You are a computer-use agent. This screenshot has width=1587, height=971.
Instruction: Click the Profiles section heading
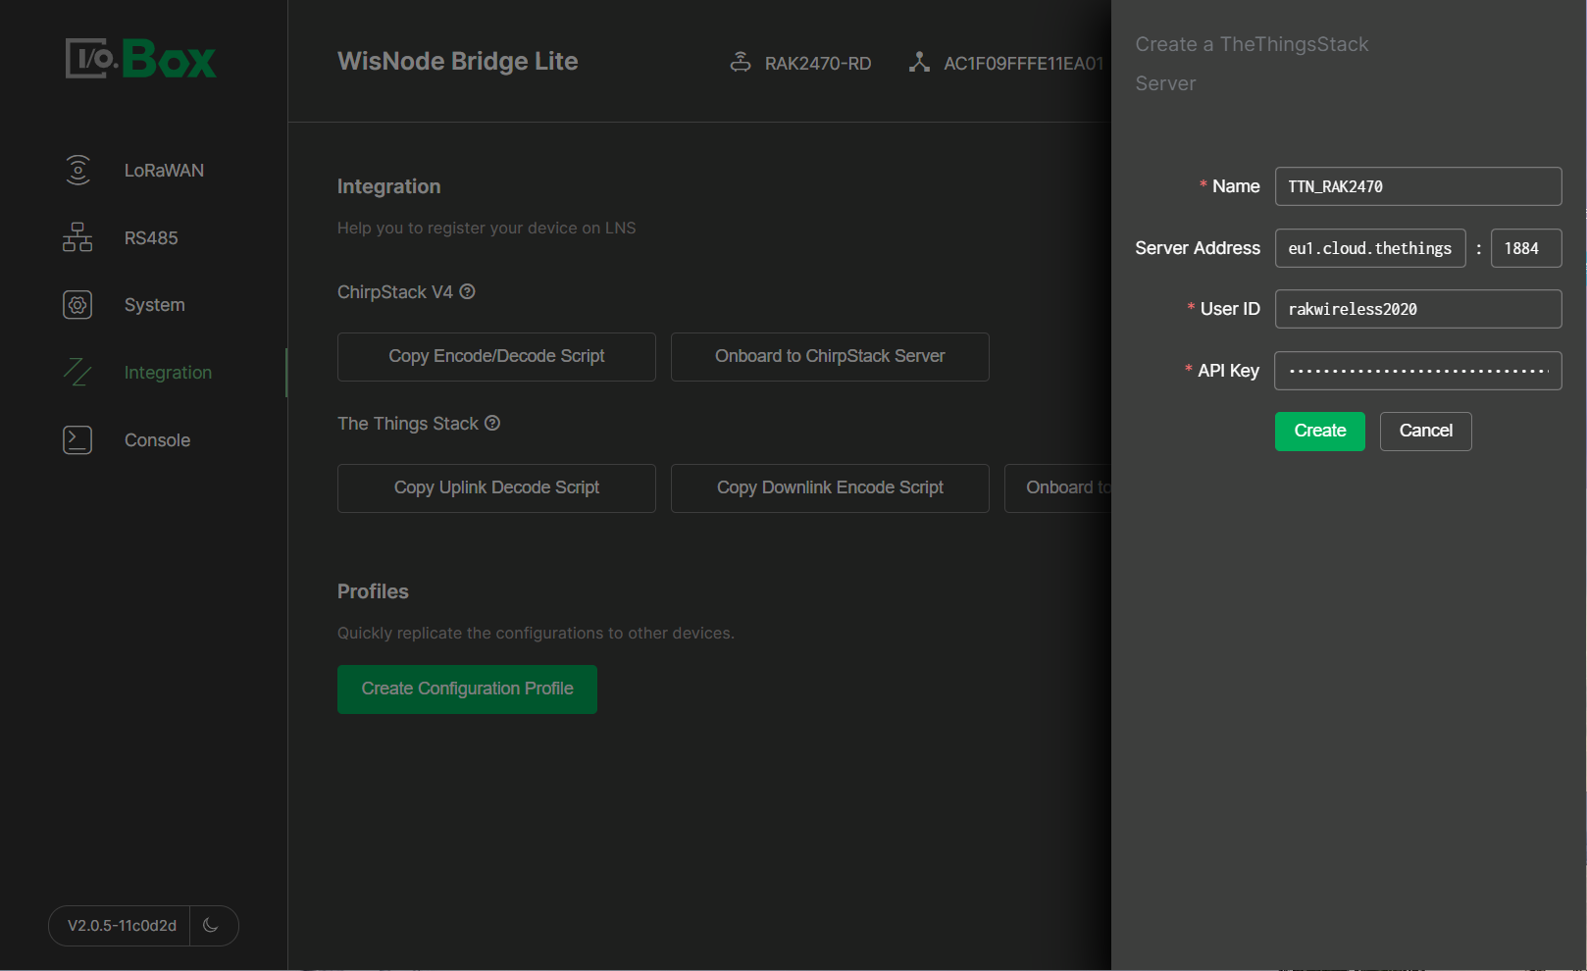click(373, 591)
